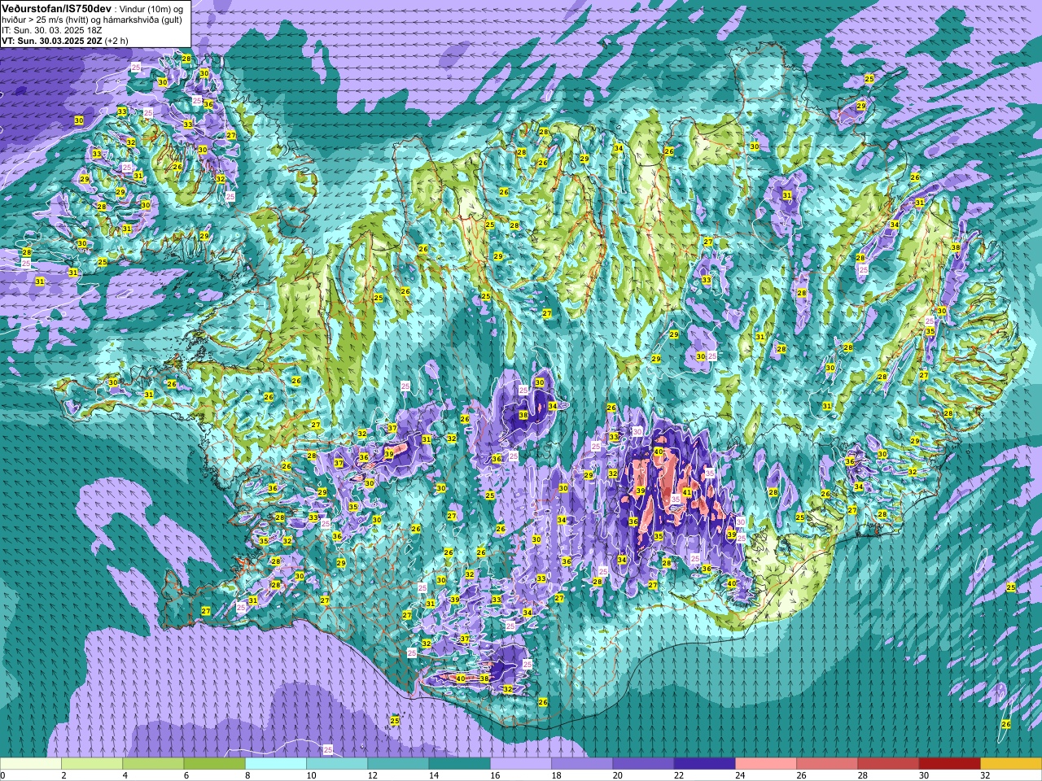Pick the olive green 6–8 legend swatch

click(214, 764)
